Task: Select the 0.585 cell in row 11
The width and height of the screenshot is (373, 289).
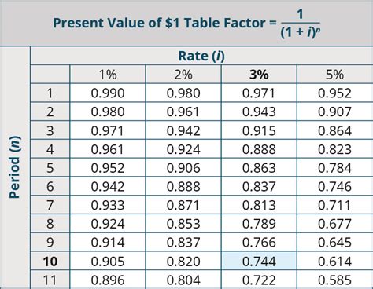Action: tap(335, 280)
